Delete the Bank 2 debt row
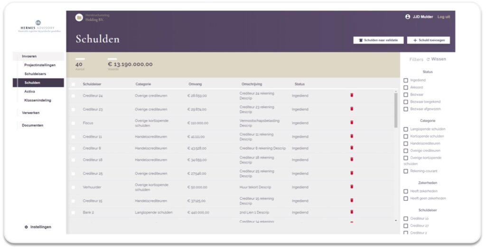 coord(352,212)
